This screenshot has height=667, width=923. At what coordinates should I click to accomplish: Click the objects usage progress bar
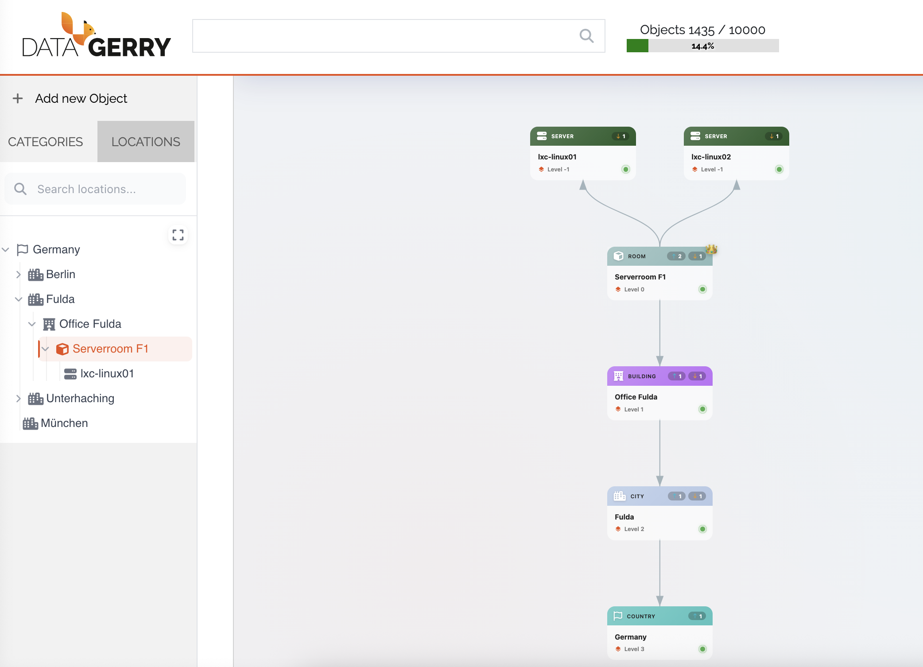coord(702,46)
